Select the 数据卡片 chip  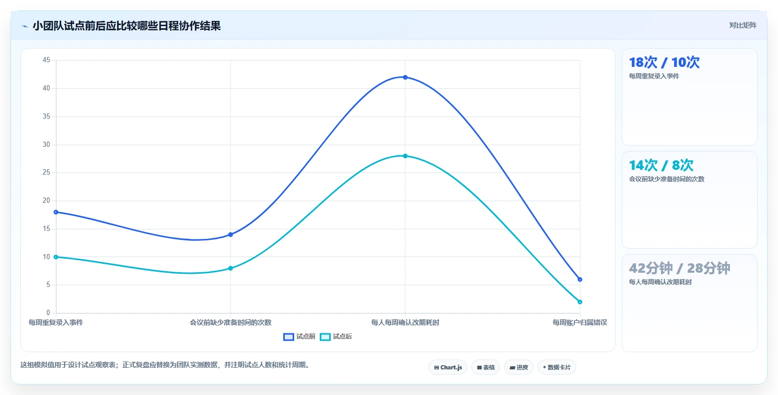click(557, 367)
